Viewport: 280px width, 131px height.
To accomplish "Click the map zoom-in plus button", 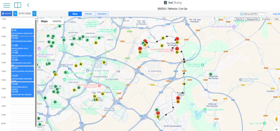I will coord(277,129).
